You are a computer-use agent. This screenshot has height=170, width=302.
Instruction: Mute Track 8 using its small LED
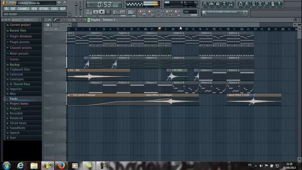pyautogui.click(x=65, y=128)
